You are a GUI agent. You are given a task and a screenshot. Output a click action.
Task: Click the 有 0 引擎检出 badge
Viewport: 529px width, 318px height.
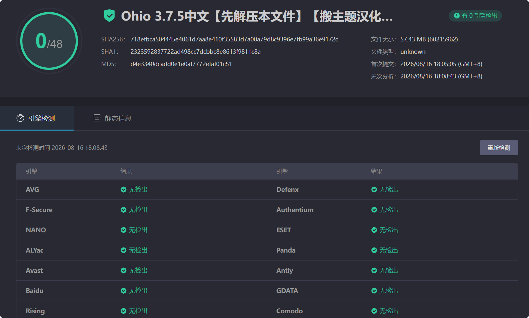(x=475, y=15)
